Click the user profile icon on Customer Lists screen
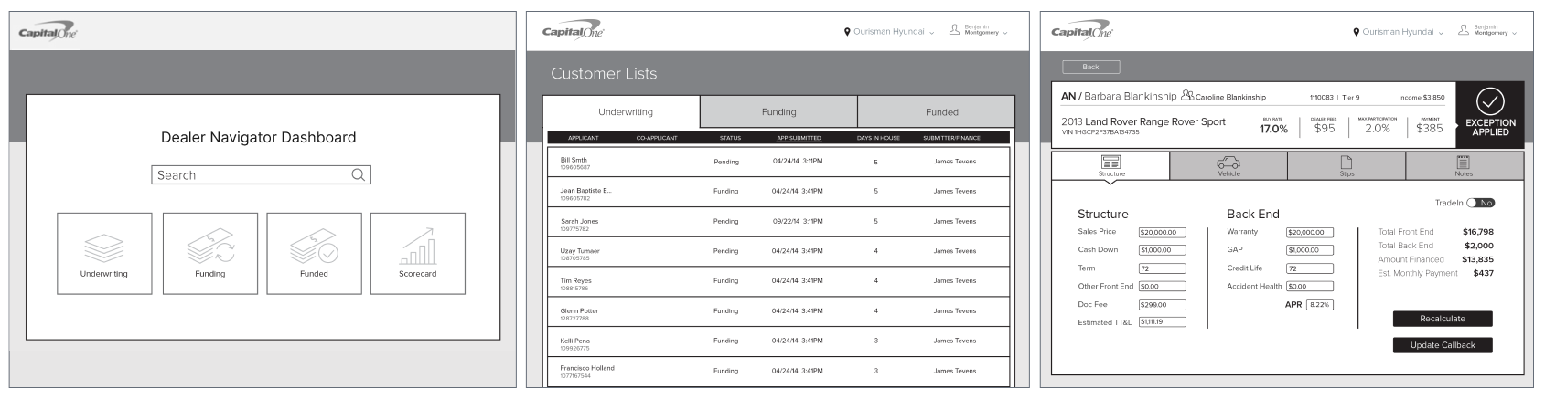 click(x=954, y=31)
